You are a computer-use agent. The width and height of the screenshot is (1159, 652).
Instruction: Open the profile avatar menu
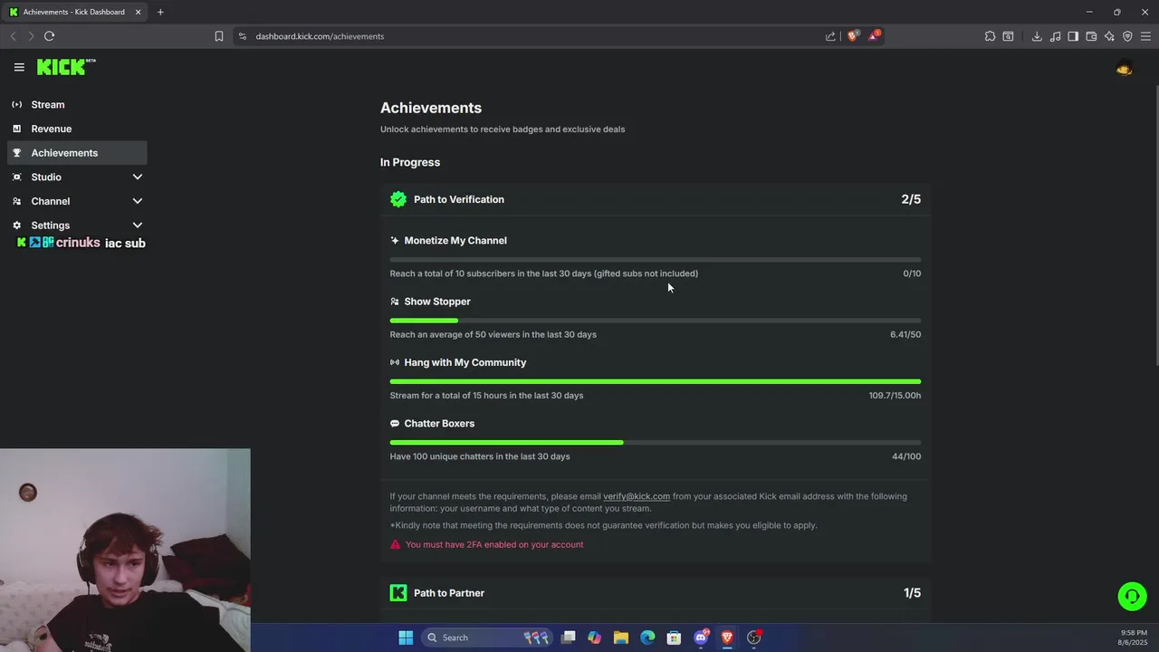point(1125,68)
